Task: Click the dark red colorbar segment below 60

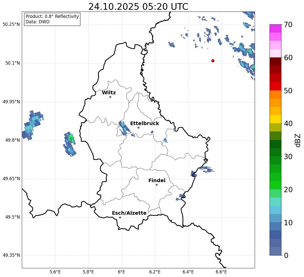Action: [275, 61]
